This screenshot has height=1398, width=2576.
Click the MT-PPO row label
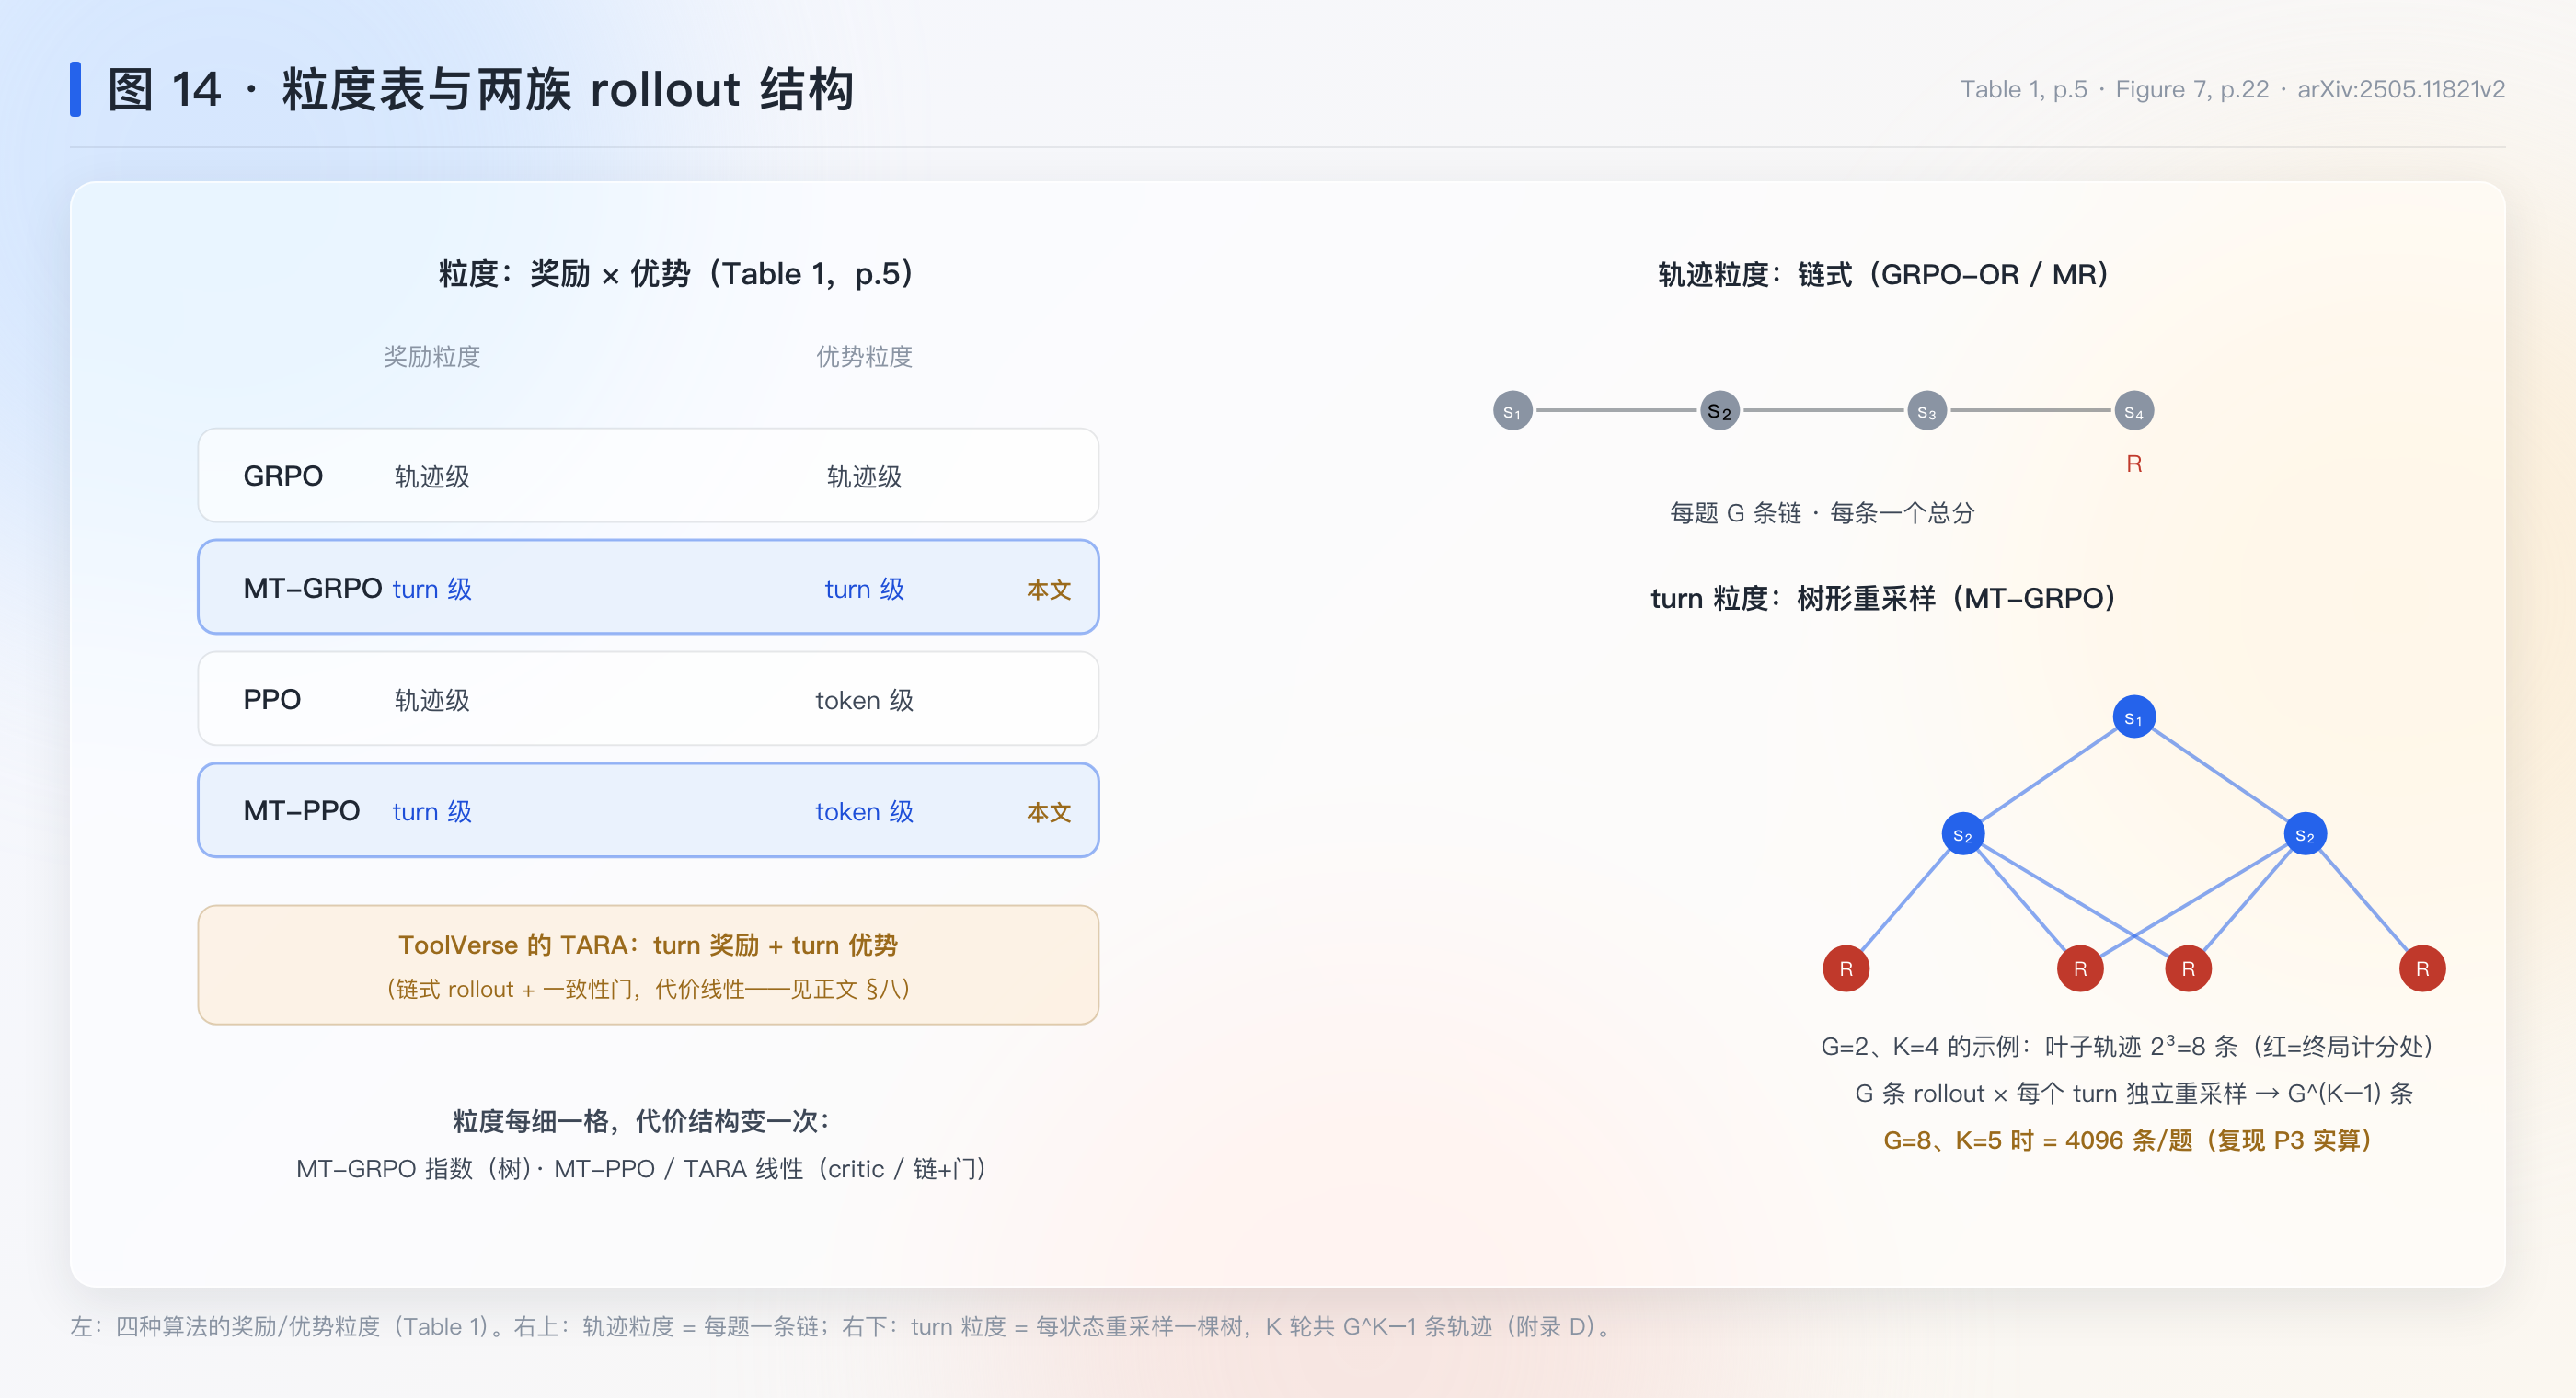(x=301, y=810)
